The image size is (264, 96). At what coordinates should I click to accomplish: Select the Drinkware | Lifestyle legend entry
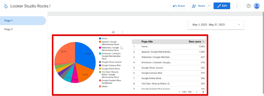(x=110, y=56)
